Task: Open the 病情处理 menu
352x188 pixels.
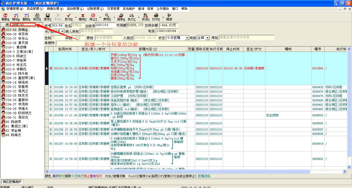Action: click(x=55, y=9)
